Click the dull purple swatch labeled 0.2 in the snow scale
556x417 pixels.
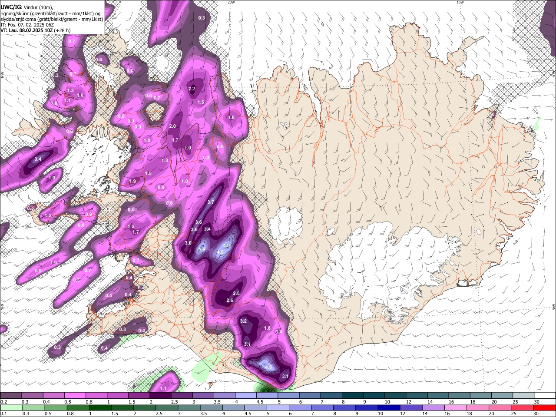(x=11, y=396)
